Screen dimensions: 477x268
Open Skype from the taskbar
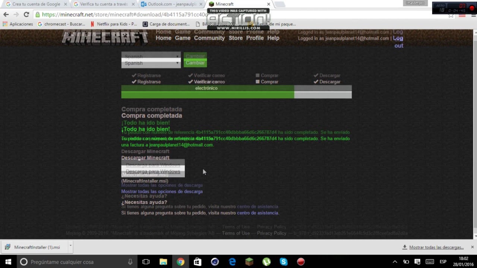click(x=284, y=262)
